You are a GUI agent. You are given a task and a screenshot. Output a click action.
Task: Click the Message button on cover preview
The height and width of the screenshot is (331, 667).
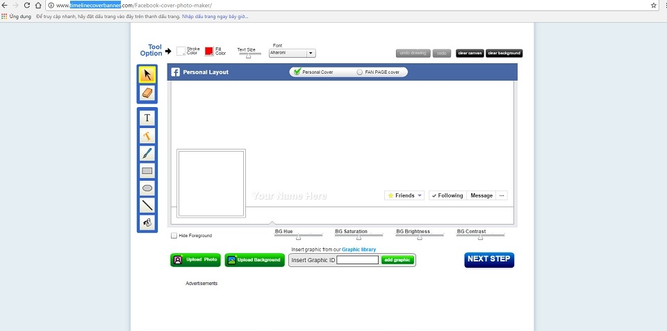point(481,195)
